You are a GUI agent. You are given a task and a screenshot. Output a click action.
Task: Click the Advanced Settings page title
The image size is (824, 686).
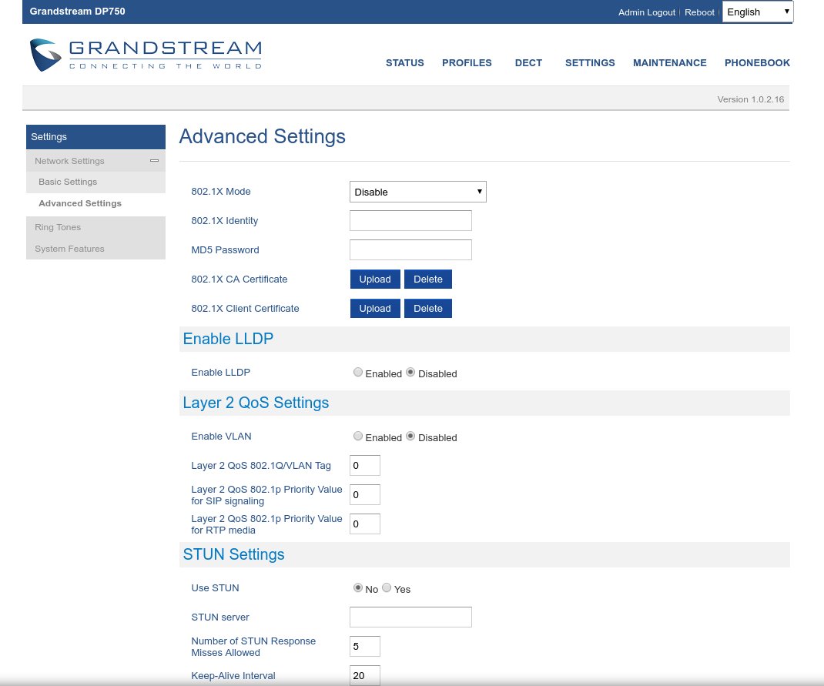pyautogui.click(x=263, y=136)
